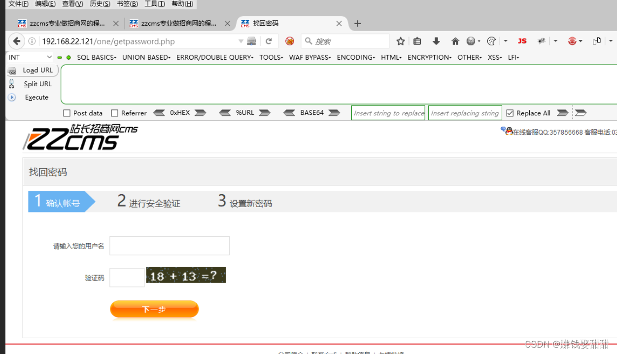This screenshot has height=354, width=617.
Task: Open the 查看(V) menu
Action: tap(72, 4)
